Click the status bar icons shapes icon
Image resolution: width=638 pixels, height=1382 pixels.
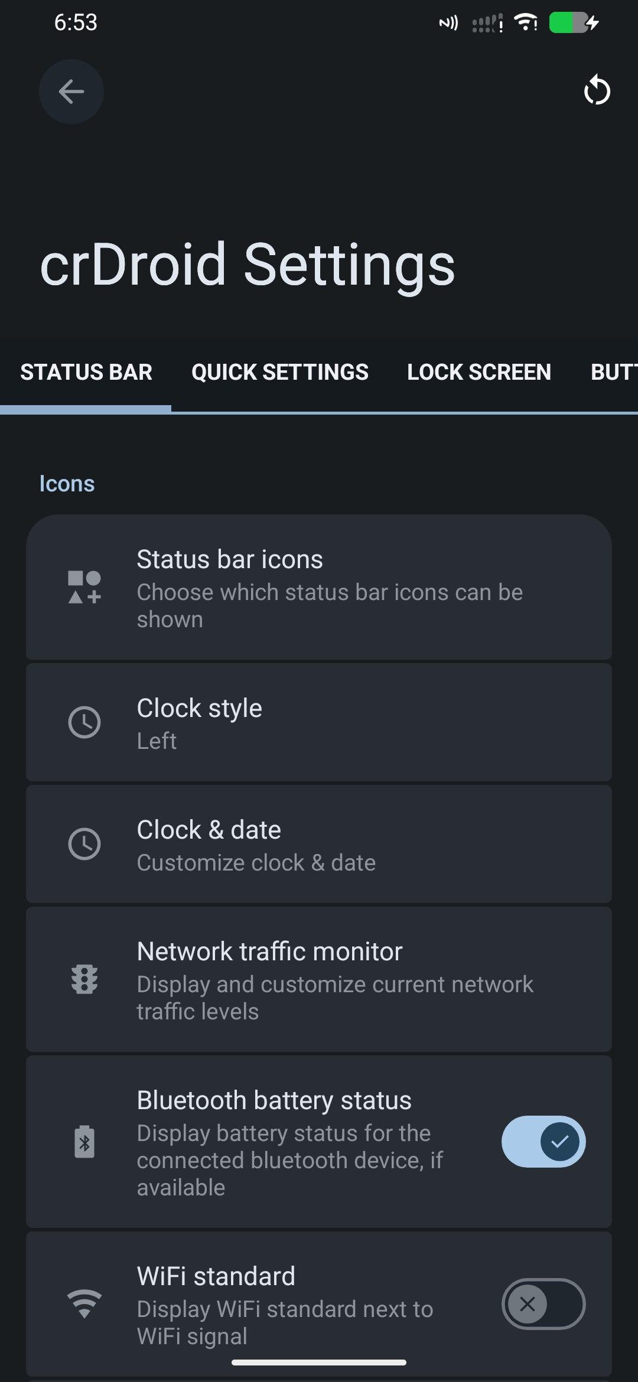click(84, 587)
